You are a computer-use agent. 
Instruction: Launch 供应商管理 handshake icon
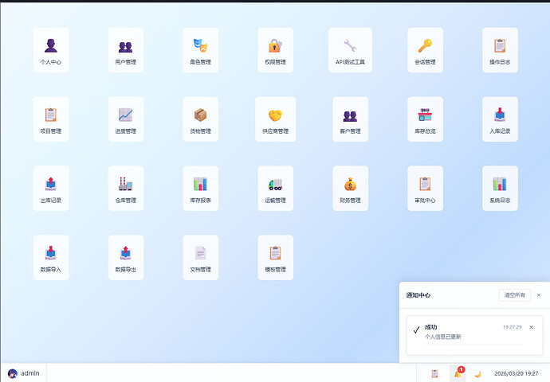pyautogui.click(x=275, y=119)
